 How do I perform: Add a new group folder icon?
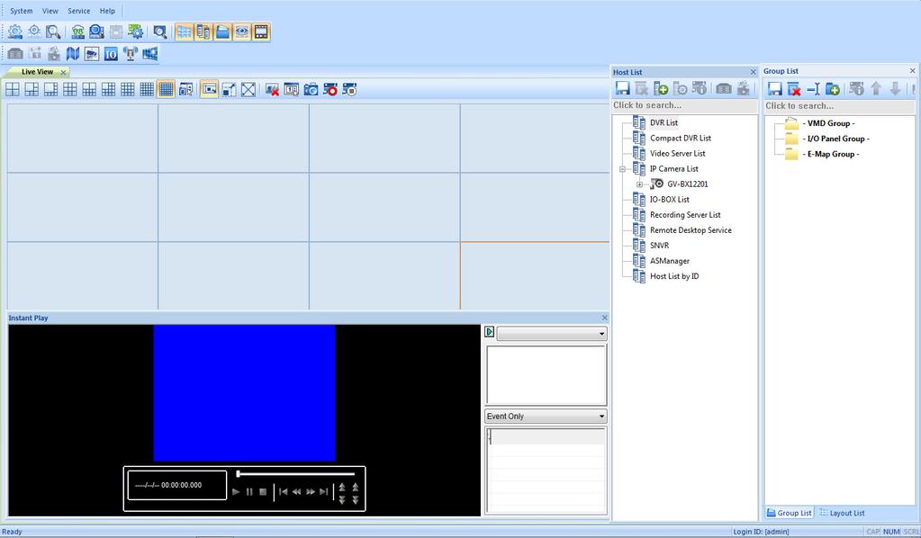point(832,88)
